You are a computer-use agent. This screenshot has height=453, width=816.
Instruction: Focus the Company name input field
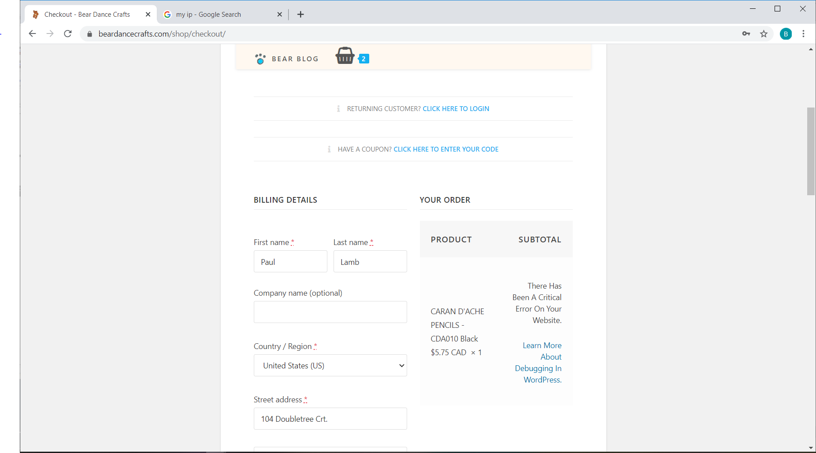tap(330, 312)
